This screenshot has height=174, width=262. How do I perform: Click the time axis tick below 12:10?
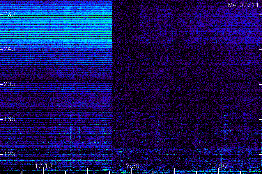(44, 171)
